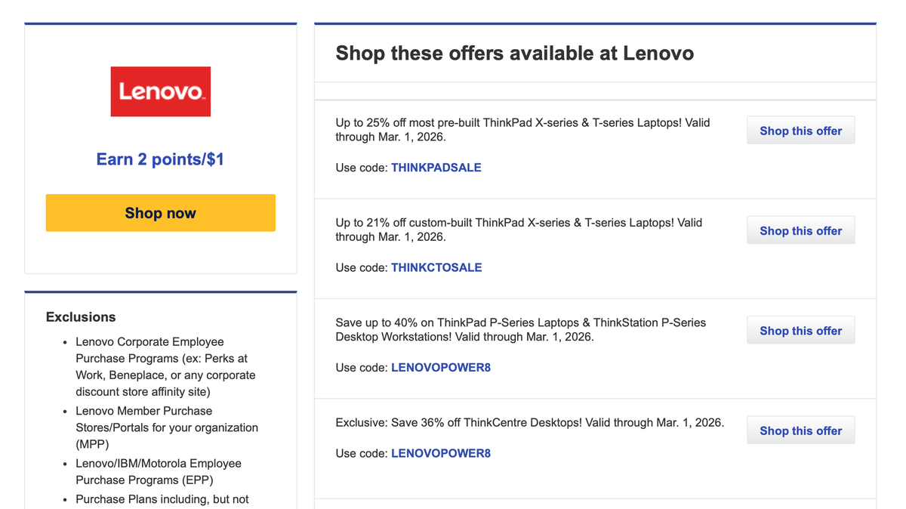Viewport: 906px width, 509px height.
Task: Click the yellow Shop now button
Action: (x=160, y=213)
